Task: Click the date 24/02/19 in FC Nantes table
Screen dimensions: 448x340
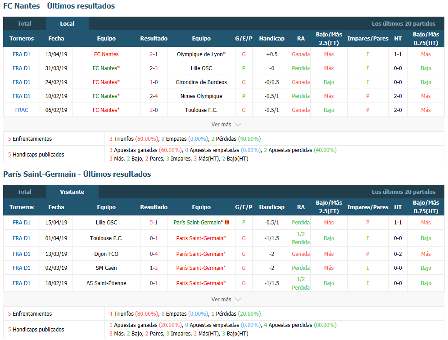Action: click(56, 82)
